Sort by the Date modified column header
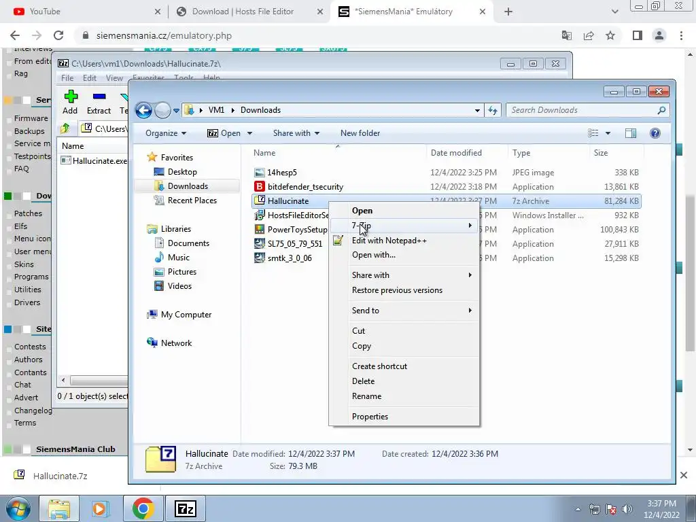 click(456, 153)
